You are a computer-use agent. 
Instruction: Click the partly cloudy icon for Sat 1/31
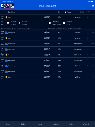pyautogui.click(x=6, y=49)
